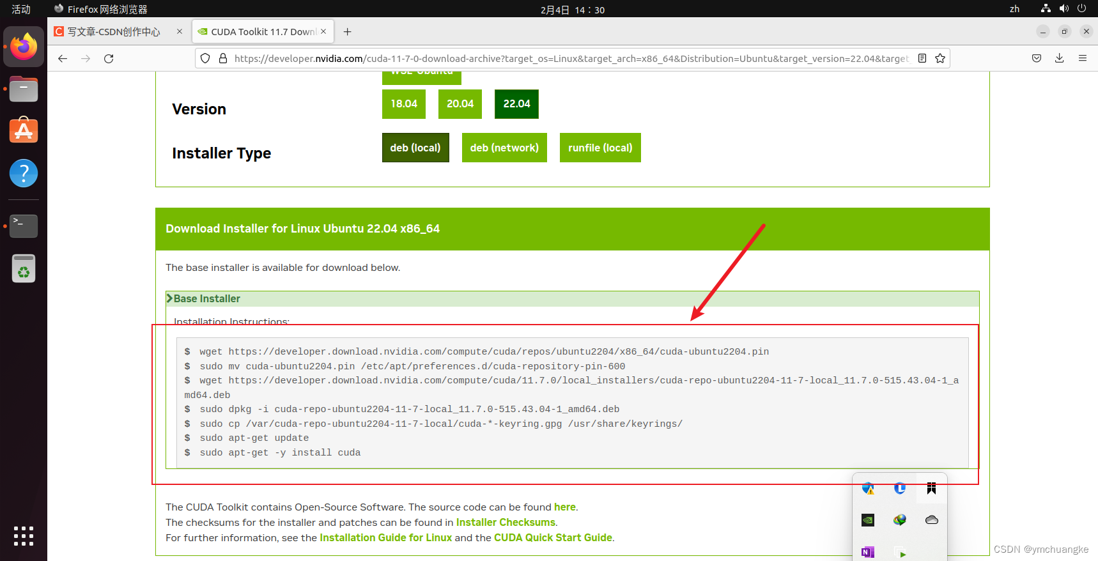Click the blue shield L tray icon
The width and height of the screenshot is (1098, 561).
[x=900, y=489]
